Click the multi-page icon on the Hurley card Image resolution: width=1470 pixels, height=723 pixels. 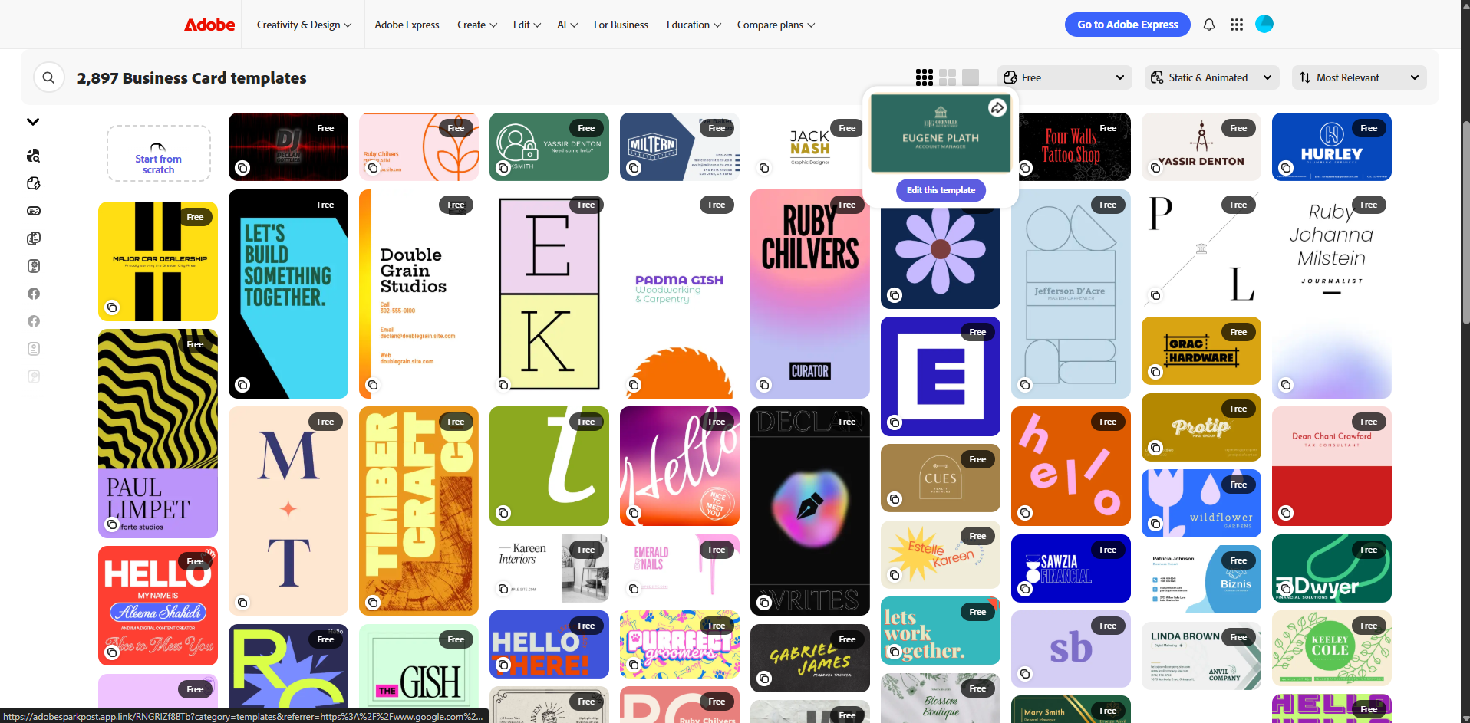pyautogui.click(x=1286, y=168)
